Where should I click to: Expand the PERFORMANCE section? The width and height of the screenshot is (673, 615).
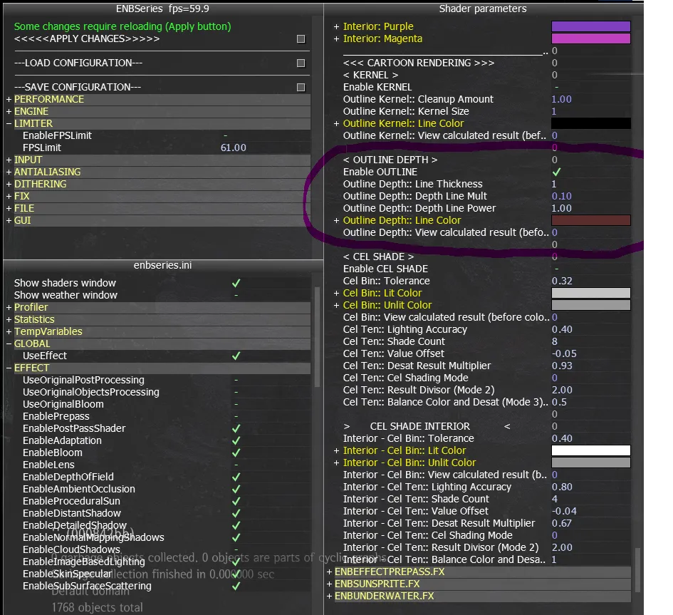point(9,99)
